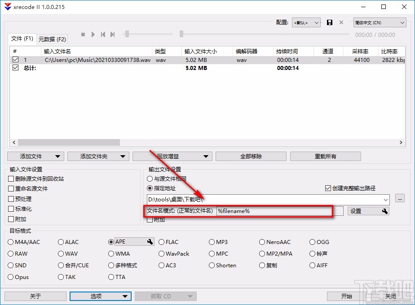The width and height of the screenshot is (415, 305).
Task: Click the Previous track icon
Action: (103, 34)
